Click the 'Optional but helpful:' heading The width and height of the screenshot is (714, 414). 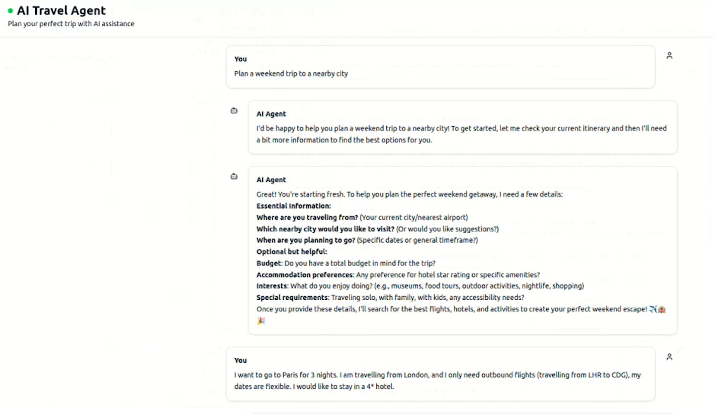tap(292, 252)
